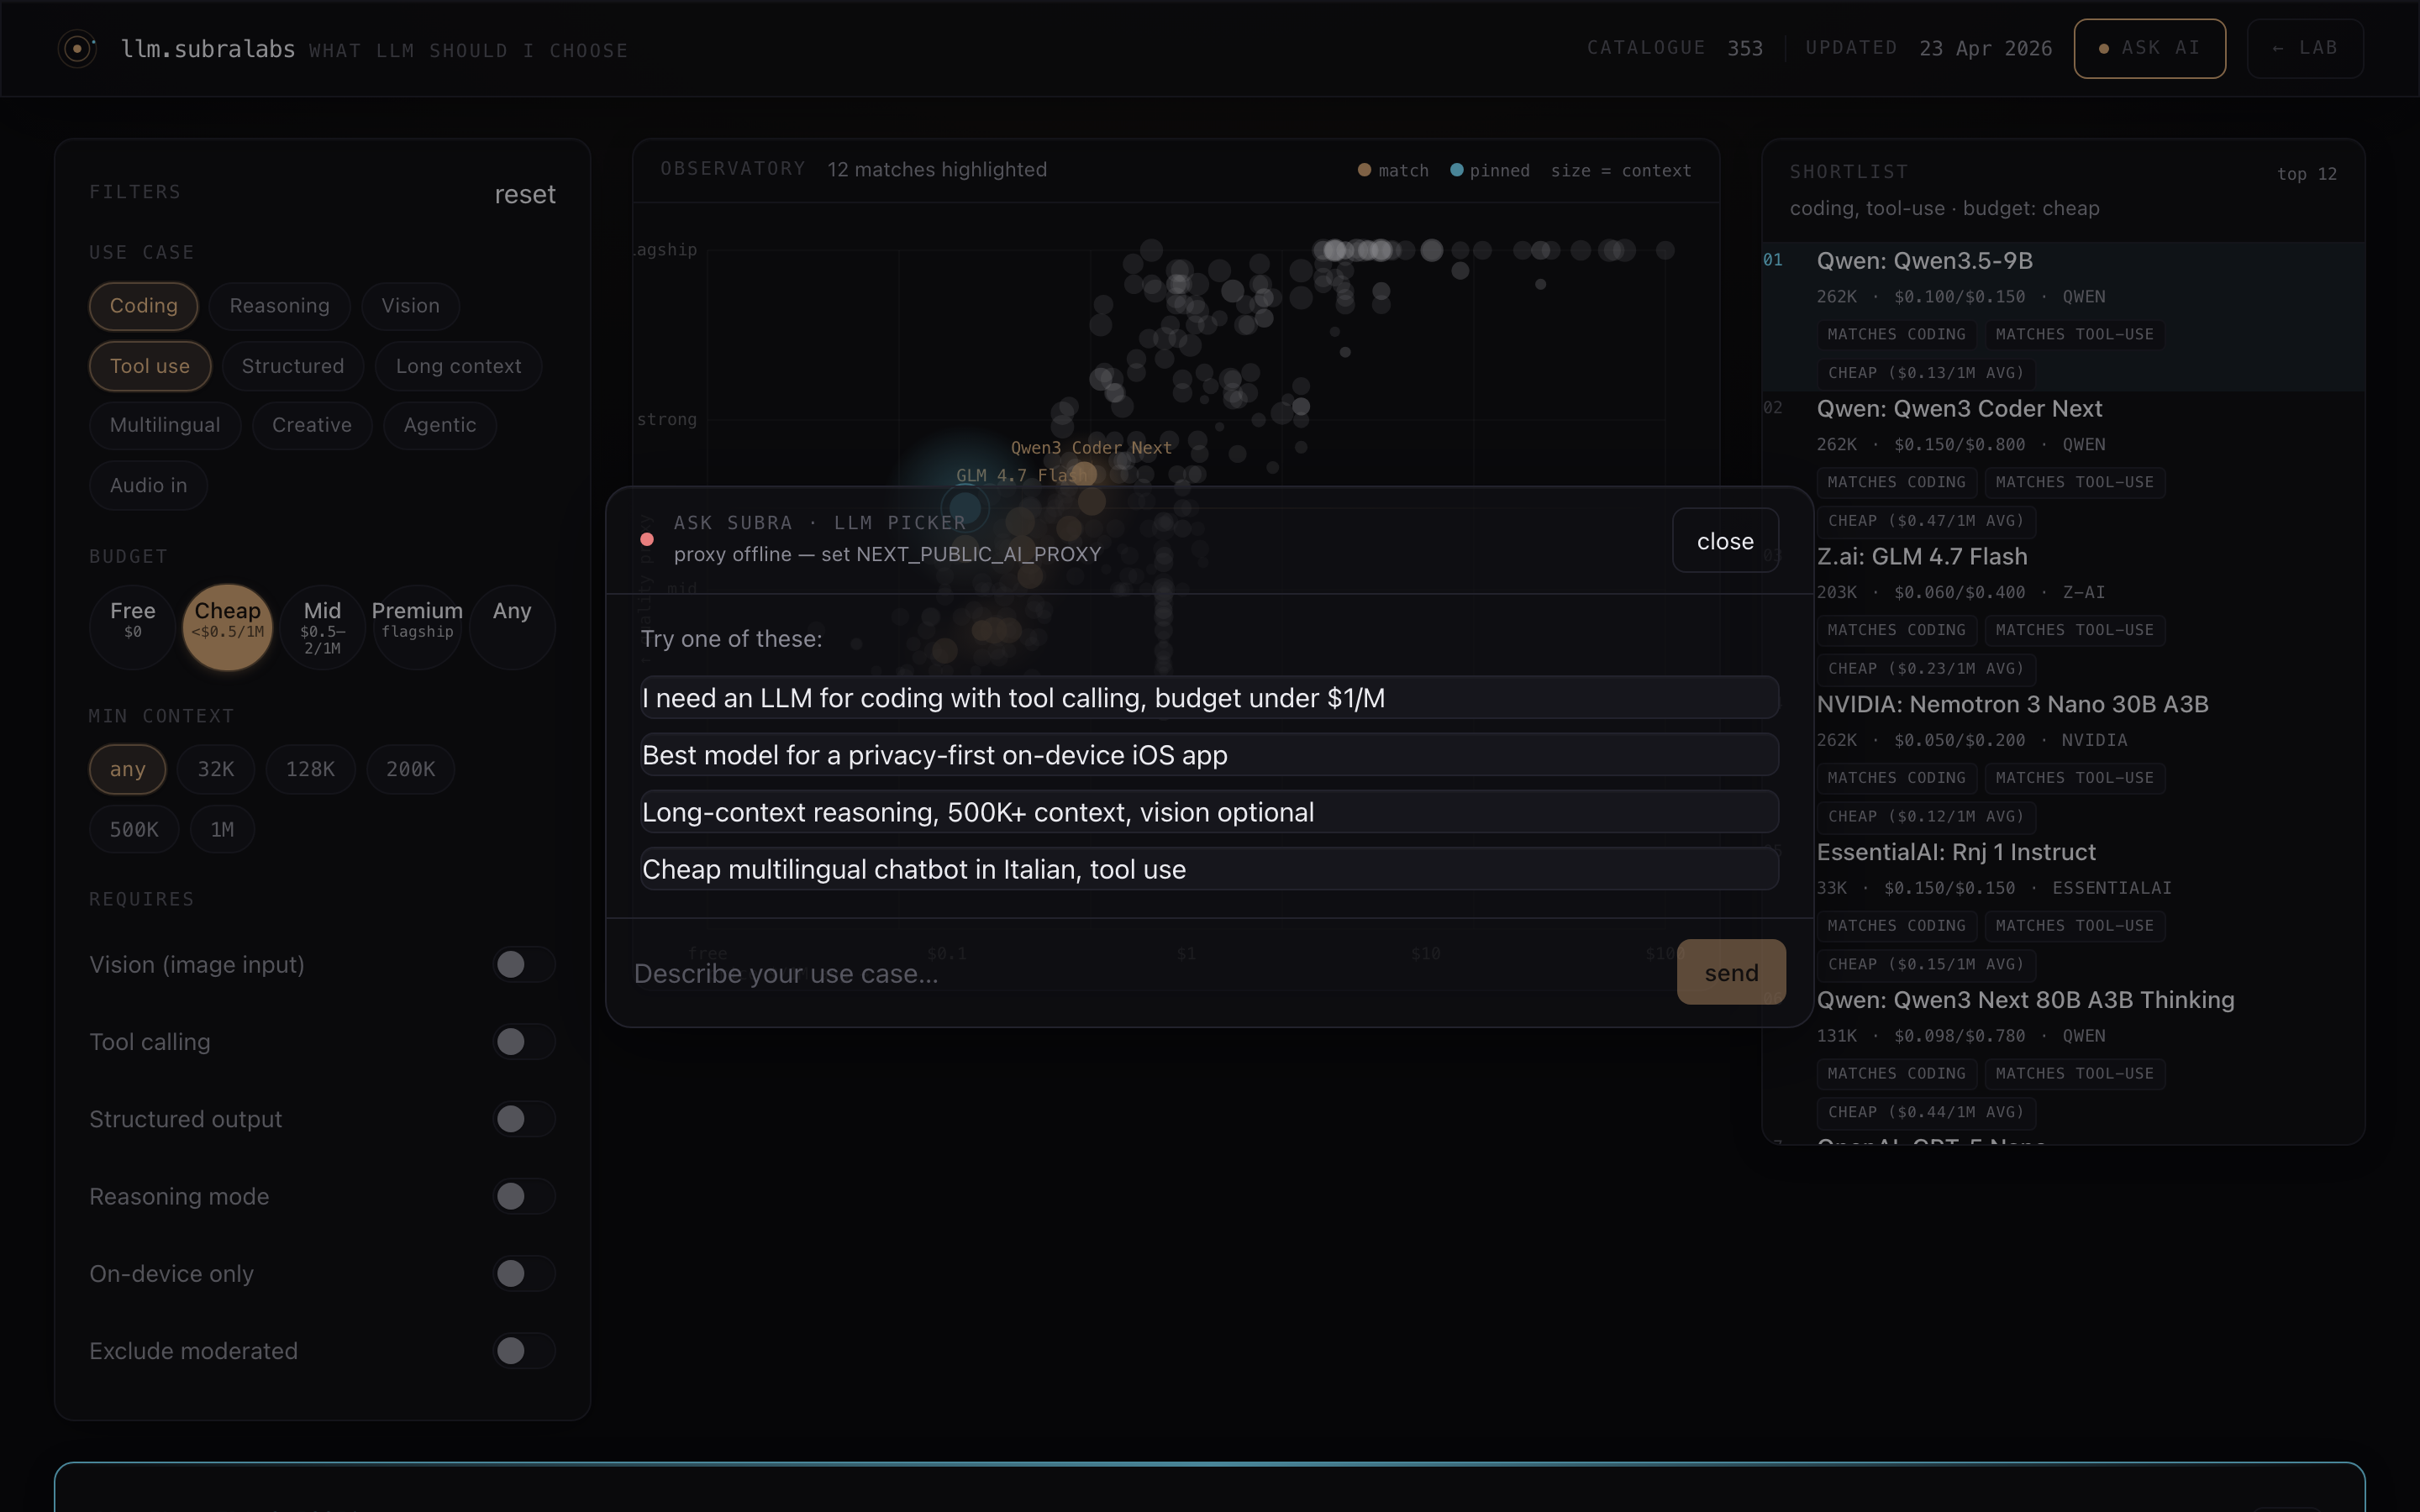
Task: Select the Reasoning use case chip
Action: pos(279,306)
